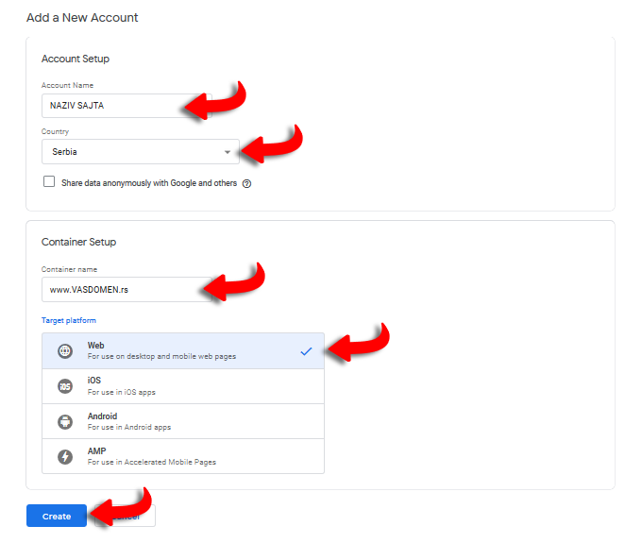The image size is (625, 543).
Task: Focus the Account Name field
Action: 113,106
